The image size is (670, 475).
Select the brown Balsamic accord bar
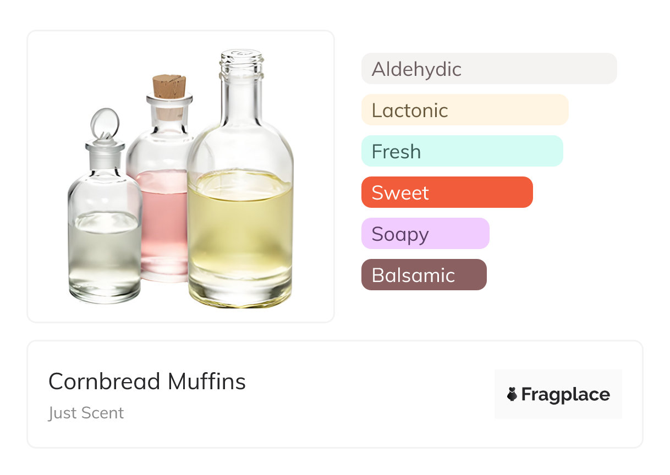coord(424,275)
